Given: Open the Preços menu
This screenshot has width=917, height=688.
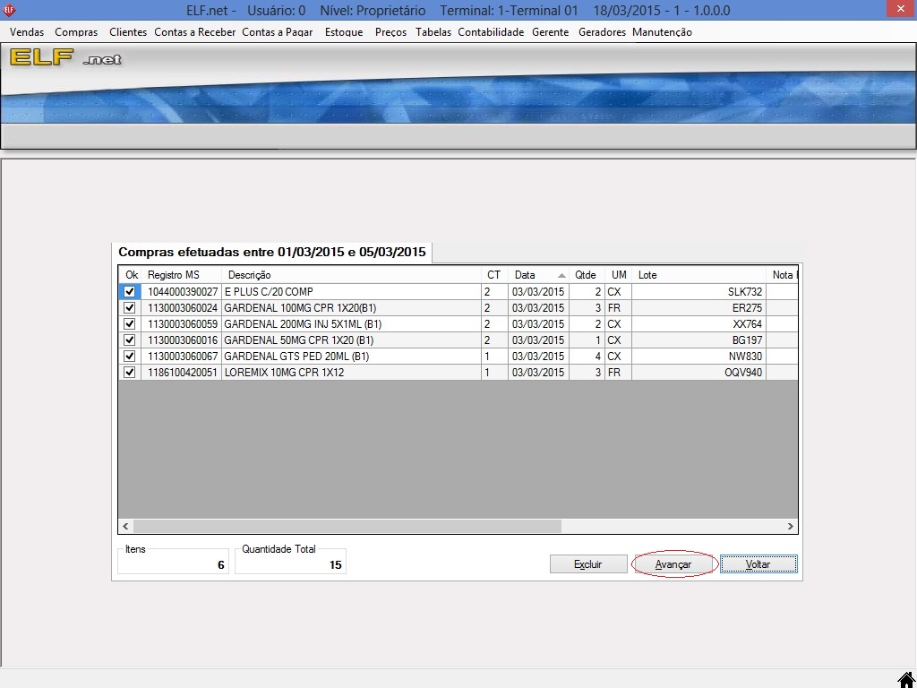Looking at the screenshot, I should [390, 32].
